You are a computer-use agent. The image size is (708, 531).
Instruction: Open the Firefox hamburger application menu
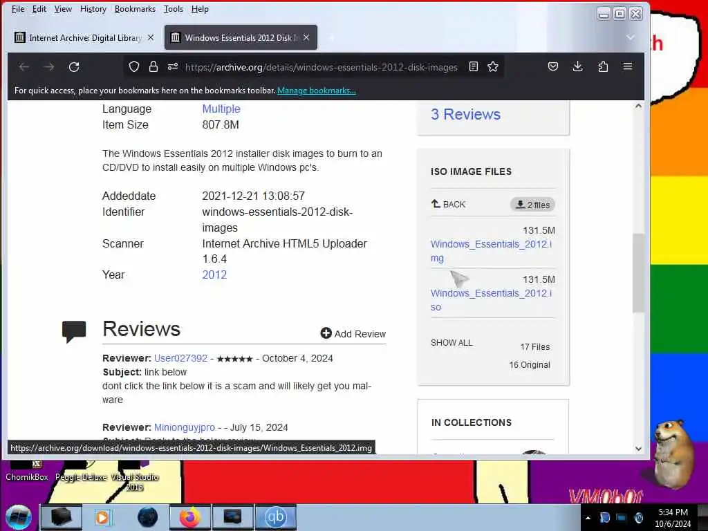tap(628, 66)
